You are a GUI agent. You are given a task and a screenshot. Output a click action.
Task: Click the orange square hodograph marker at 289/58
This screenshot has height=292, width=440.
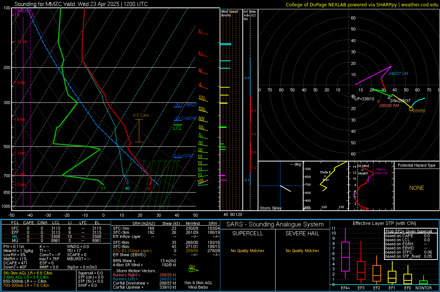coord(411,109)
